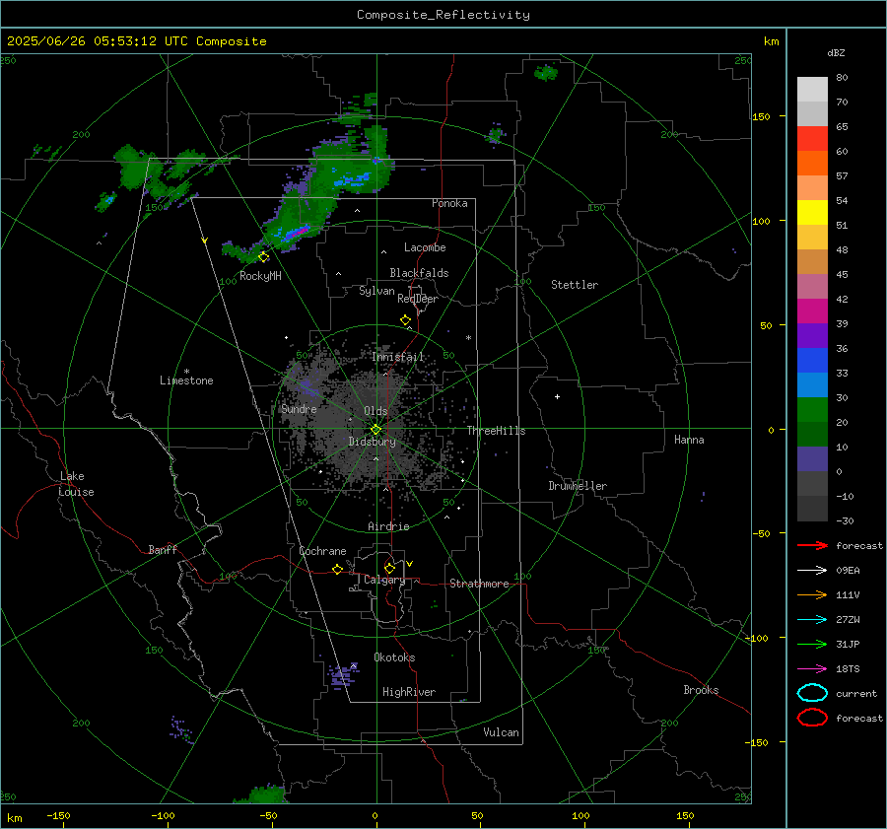
Task: Click the Blackfalds town label
Action: [419, 273]
